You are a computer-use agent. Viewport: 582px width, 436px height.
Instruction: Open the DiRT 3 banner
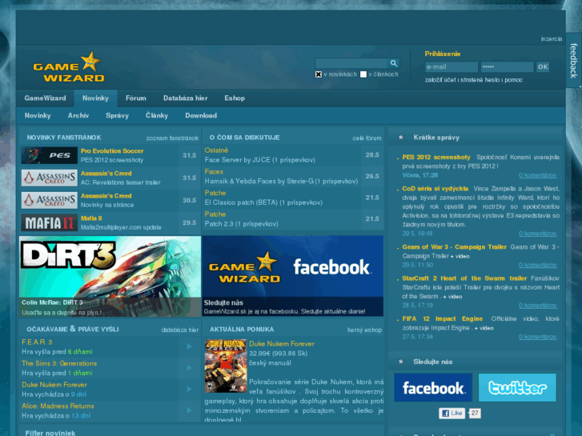pyautogui.click(x=110, y=277)
